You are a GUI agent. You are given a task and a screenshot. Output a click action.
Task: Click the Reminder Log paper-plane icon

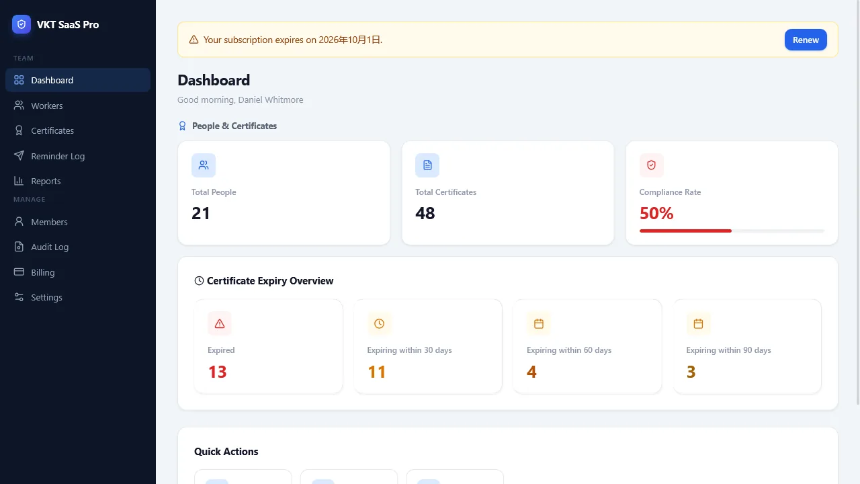pyautogui.click(x=19, y=156)
